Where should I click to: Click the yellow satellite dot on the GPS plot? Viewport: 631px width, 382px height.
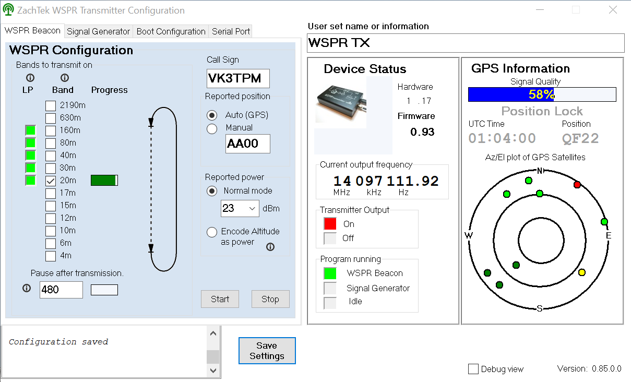pyautogui.click(x=582, y=272)
